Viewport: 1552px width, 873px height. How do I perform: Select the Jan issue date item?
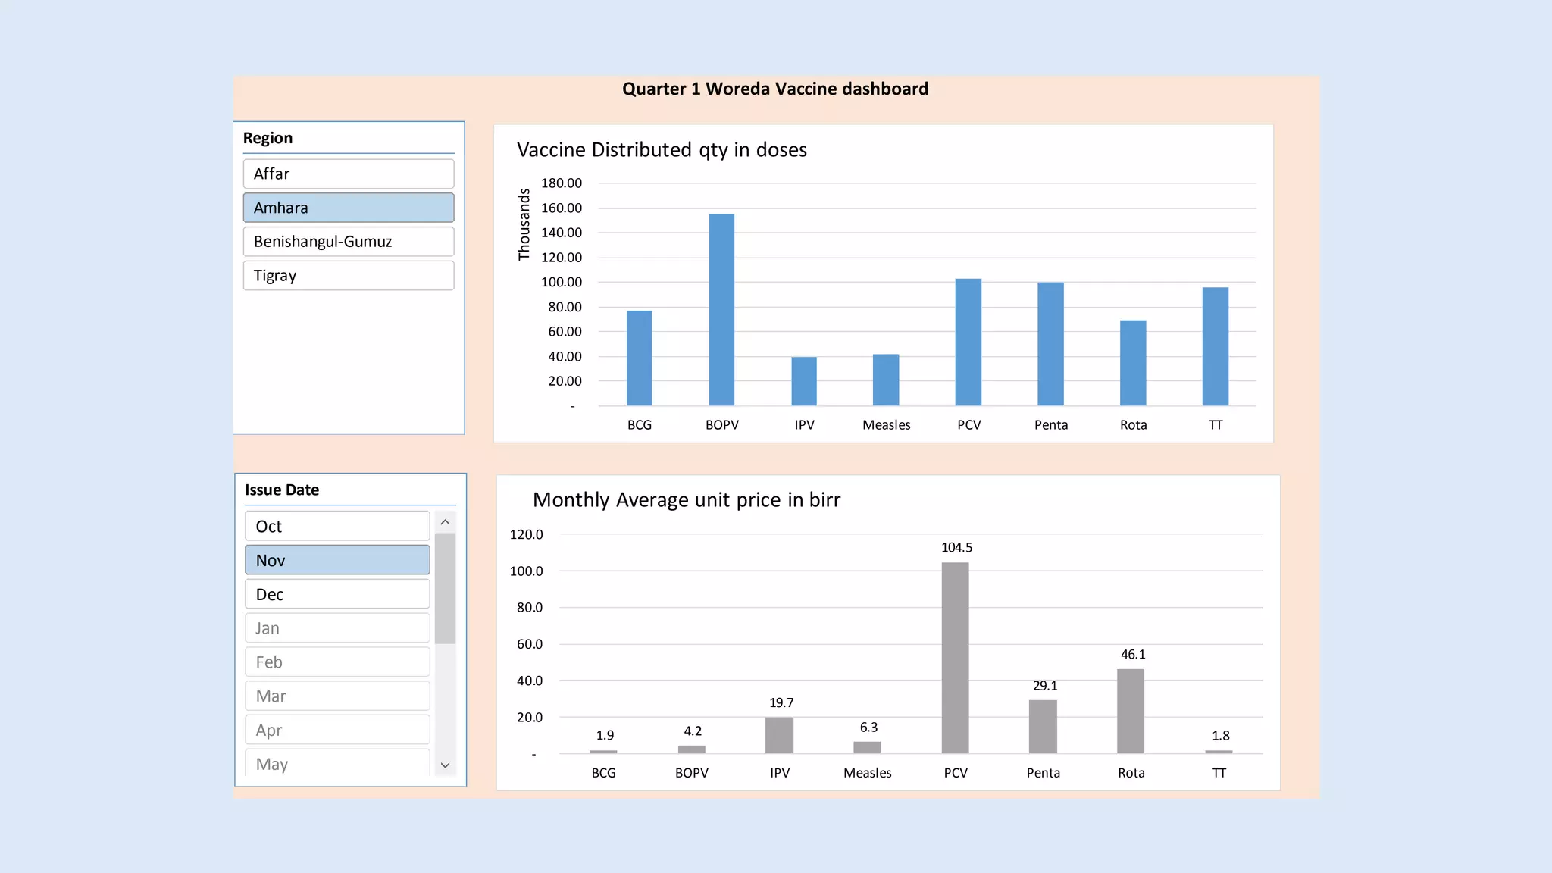click(x=337, y=628)
